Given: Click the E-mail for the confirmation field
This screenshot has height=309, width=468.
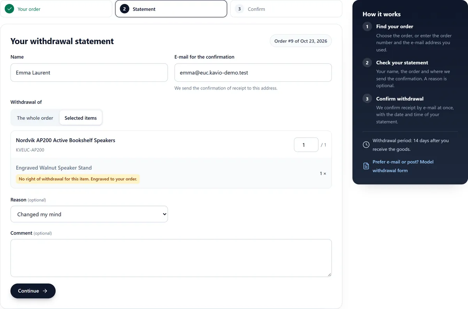Looking at the screenshot, I should click(x=253, y=73).
